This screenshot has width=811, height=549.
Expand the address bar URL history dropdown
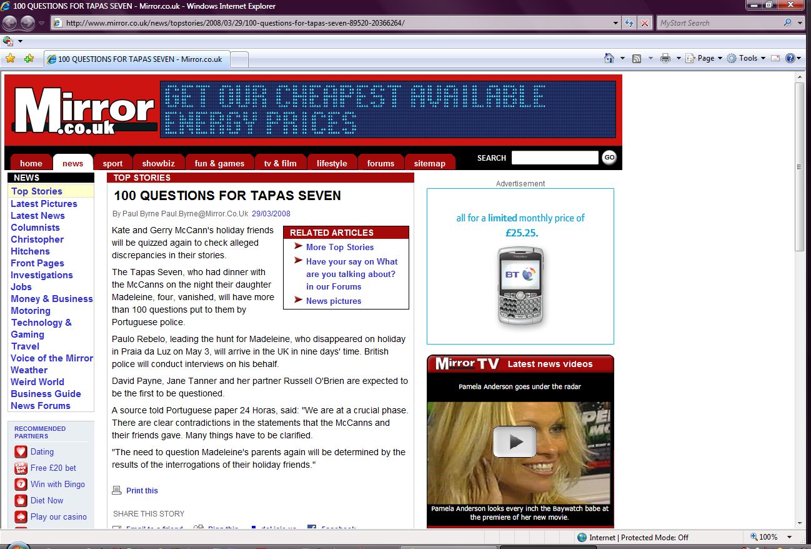coord(615,23)
